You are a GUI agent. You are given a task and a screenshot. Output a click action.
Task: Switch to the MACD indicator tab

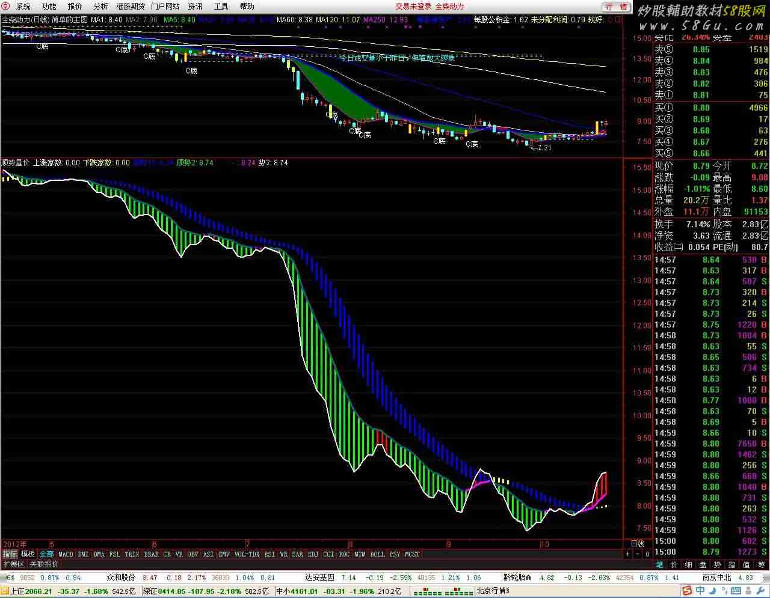pos(66,554)
